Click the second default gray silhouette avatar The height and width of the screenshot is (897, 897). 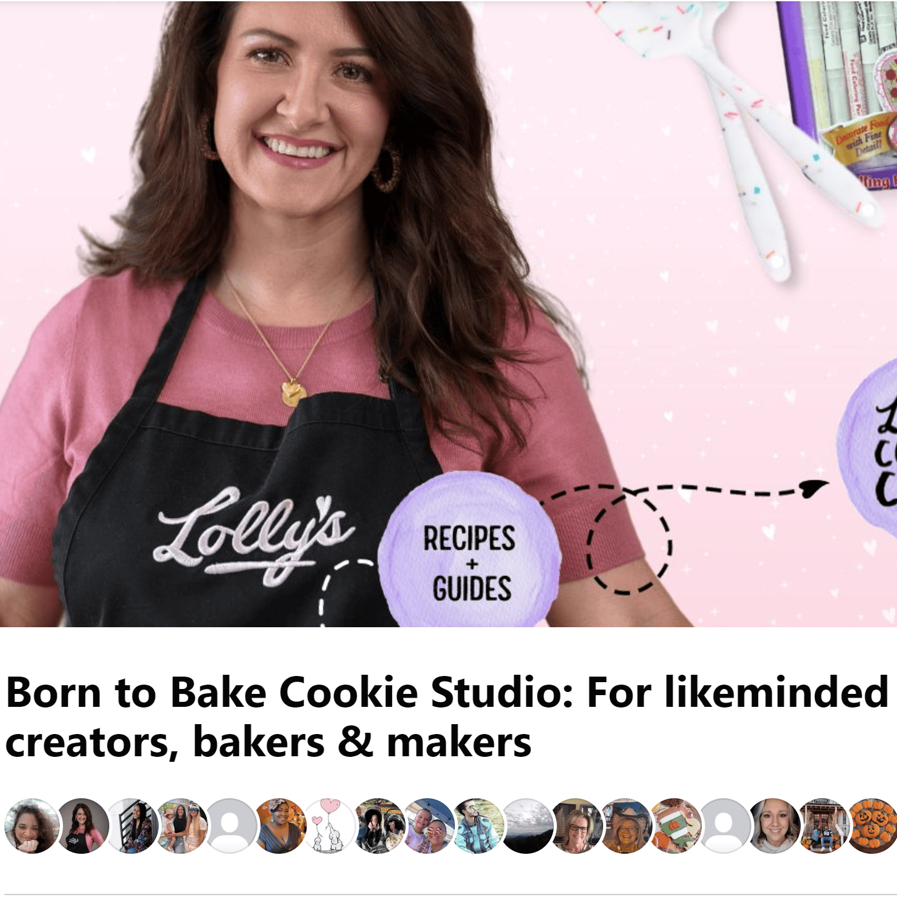tap(724, 826)
